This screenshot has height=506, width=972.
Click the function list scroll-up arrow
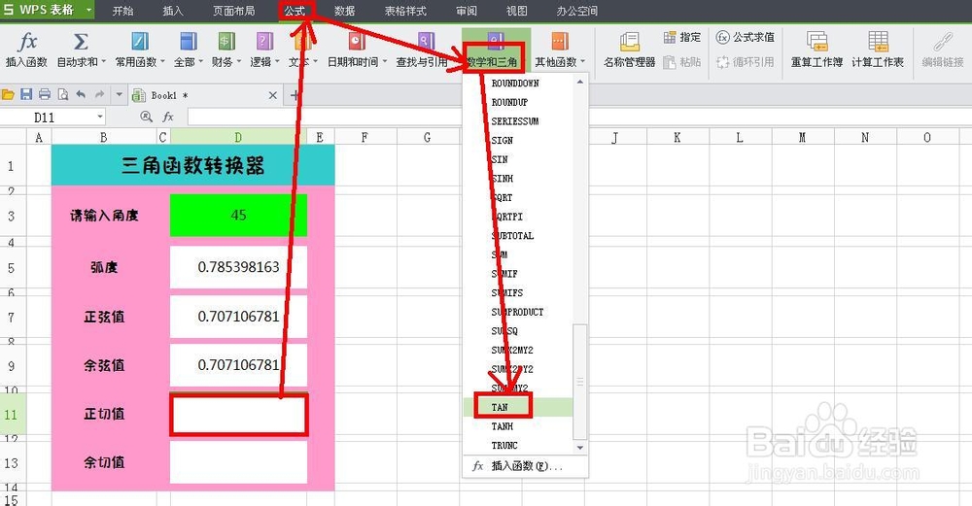(580, 82)
